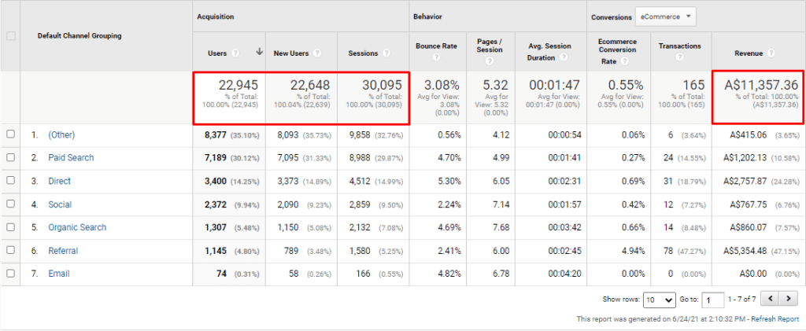Click Direct revenue A$2,757.87 cell
This screenshot has height=331, width=806.
tap(745, 181)
